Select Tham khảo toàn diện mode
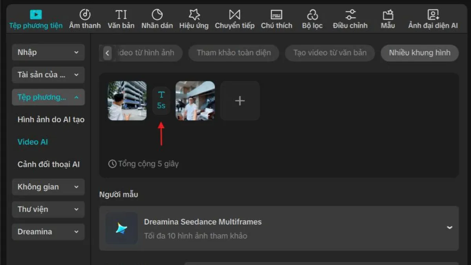This screenshot has width=471, height=265. click(234, 53)
